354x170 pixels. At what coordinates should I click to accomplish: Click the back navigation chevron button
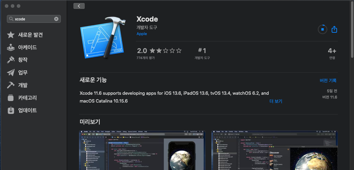tap(79, 6)
